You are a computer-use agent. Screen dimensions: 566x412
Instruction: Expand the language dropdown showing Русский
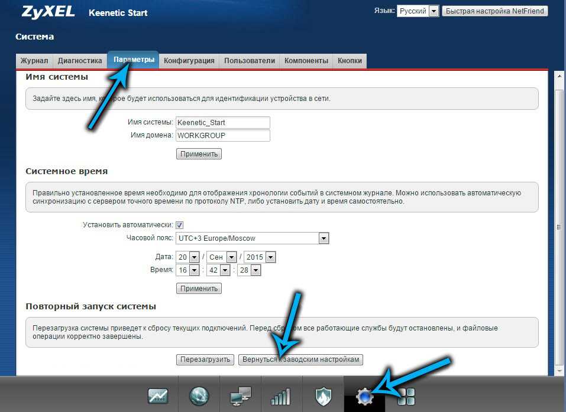(x=434, y=11)
